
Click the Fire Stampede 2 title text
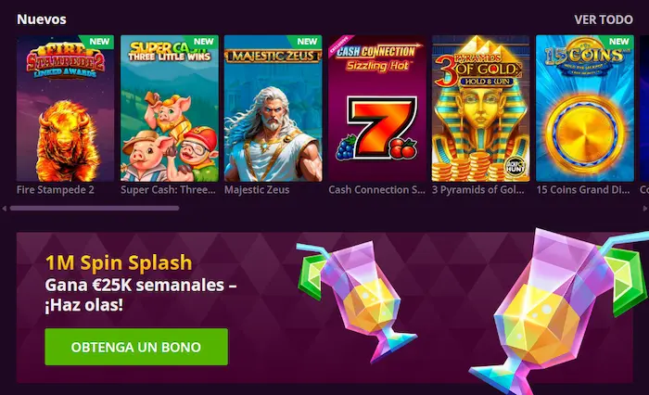(56, 190)
